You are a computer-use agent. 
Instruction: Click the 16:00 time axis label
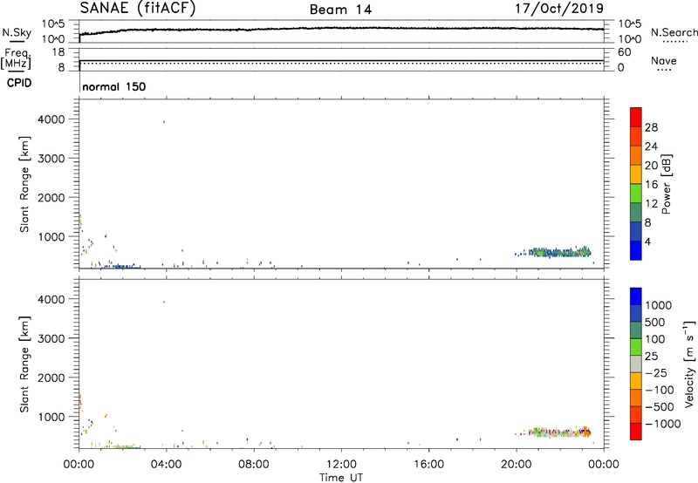point(428,465)
